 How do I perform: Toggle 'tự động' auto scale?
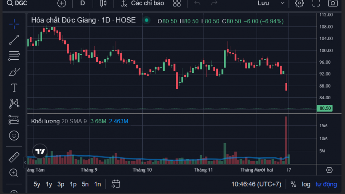[326, 184]
